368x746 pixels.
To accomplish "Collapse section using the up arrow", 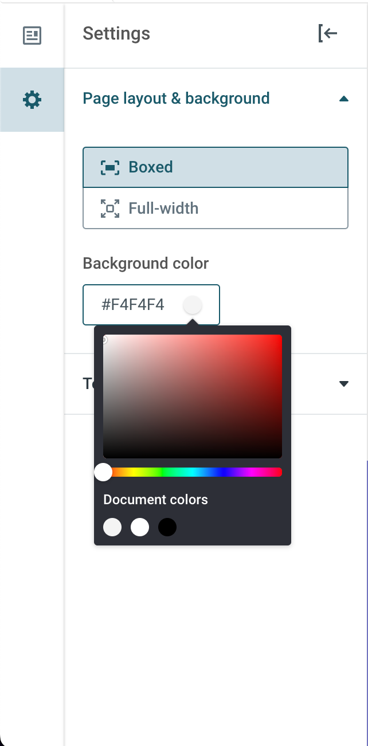I will click(x=343, y=99).
